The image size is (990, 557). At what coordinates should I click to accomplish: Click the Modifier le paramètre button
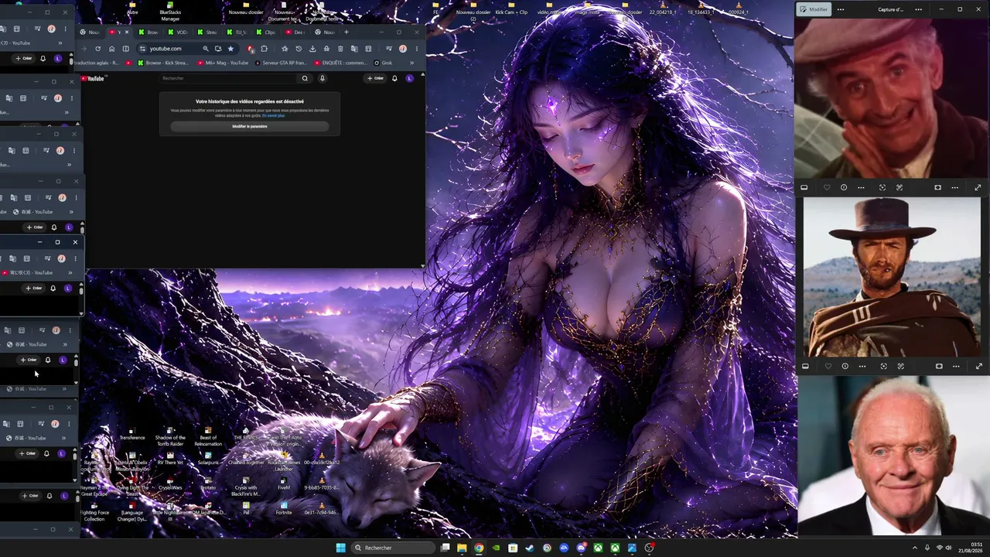pos(250,127)
